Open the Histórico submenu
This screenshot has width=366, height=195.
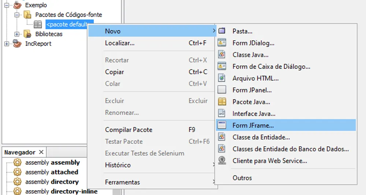tap(118, 165)
